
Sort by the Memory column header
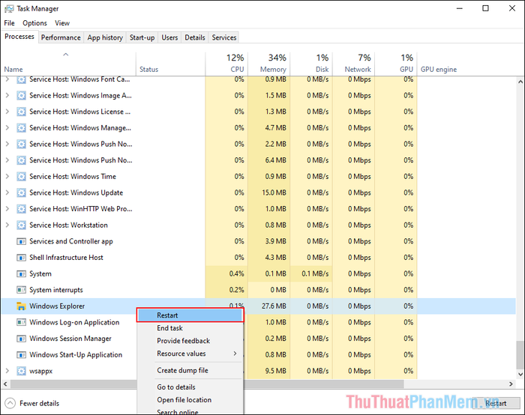tap(268, 64)
